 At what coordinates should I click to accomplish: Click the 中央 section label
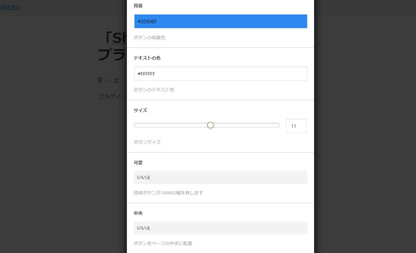[x=138, y=213]
